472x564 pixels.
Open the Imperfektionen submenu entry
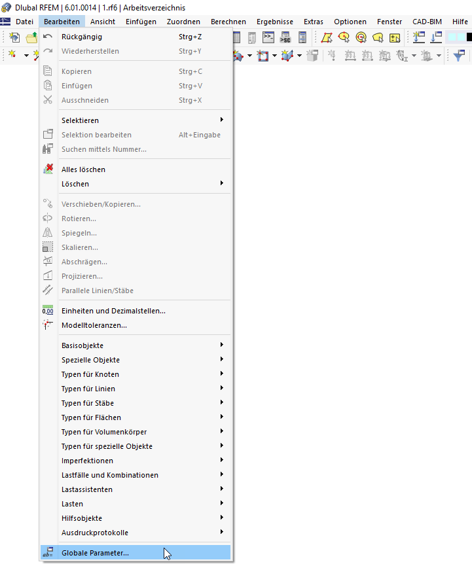[x=136, y=461]
